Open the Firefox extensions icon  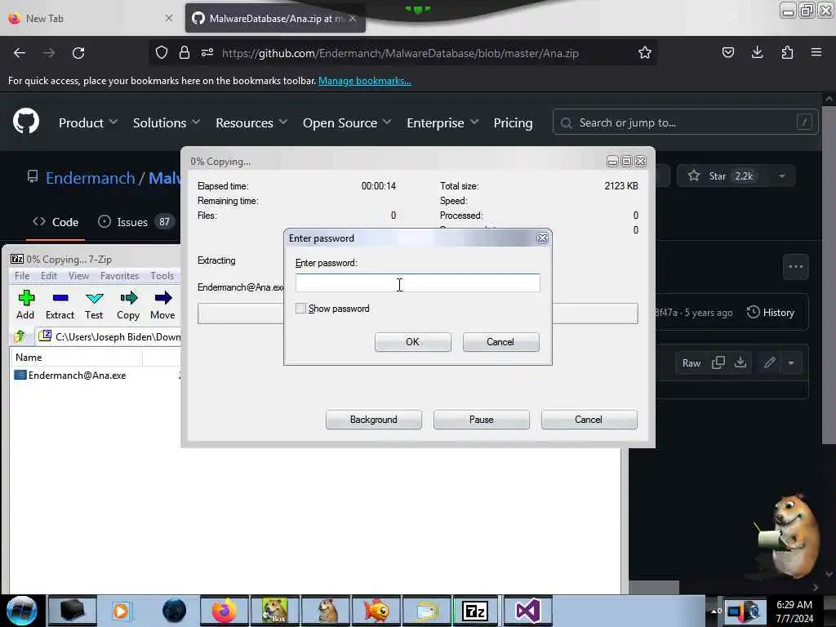[787, 52]
